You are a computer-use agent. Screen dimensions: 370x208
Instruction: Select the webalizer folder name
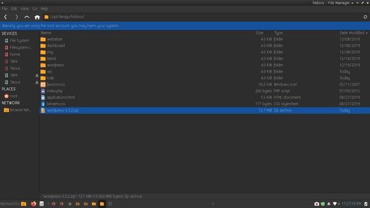tap(55, 39)
